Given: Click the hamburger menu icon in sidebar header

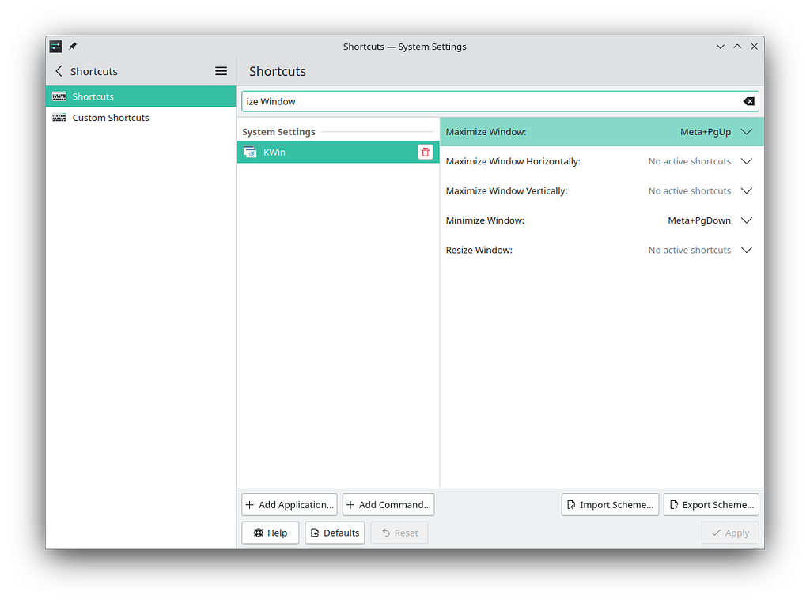Looking at the screenshot, I should [x=221, y=71].
